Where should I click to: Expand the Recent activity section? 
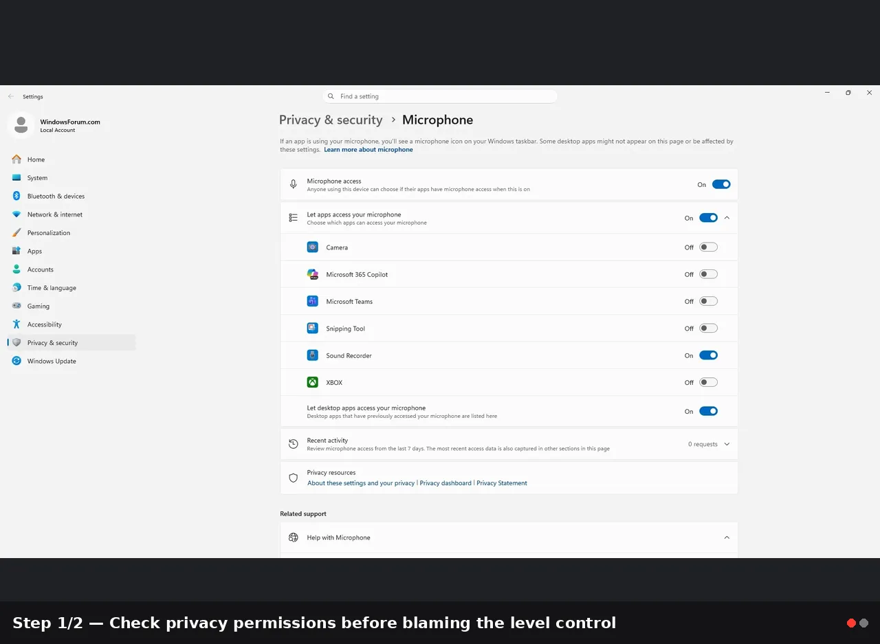pyautogui.click(x=727, y=444)
